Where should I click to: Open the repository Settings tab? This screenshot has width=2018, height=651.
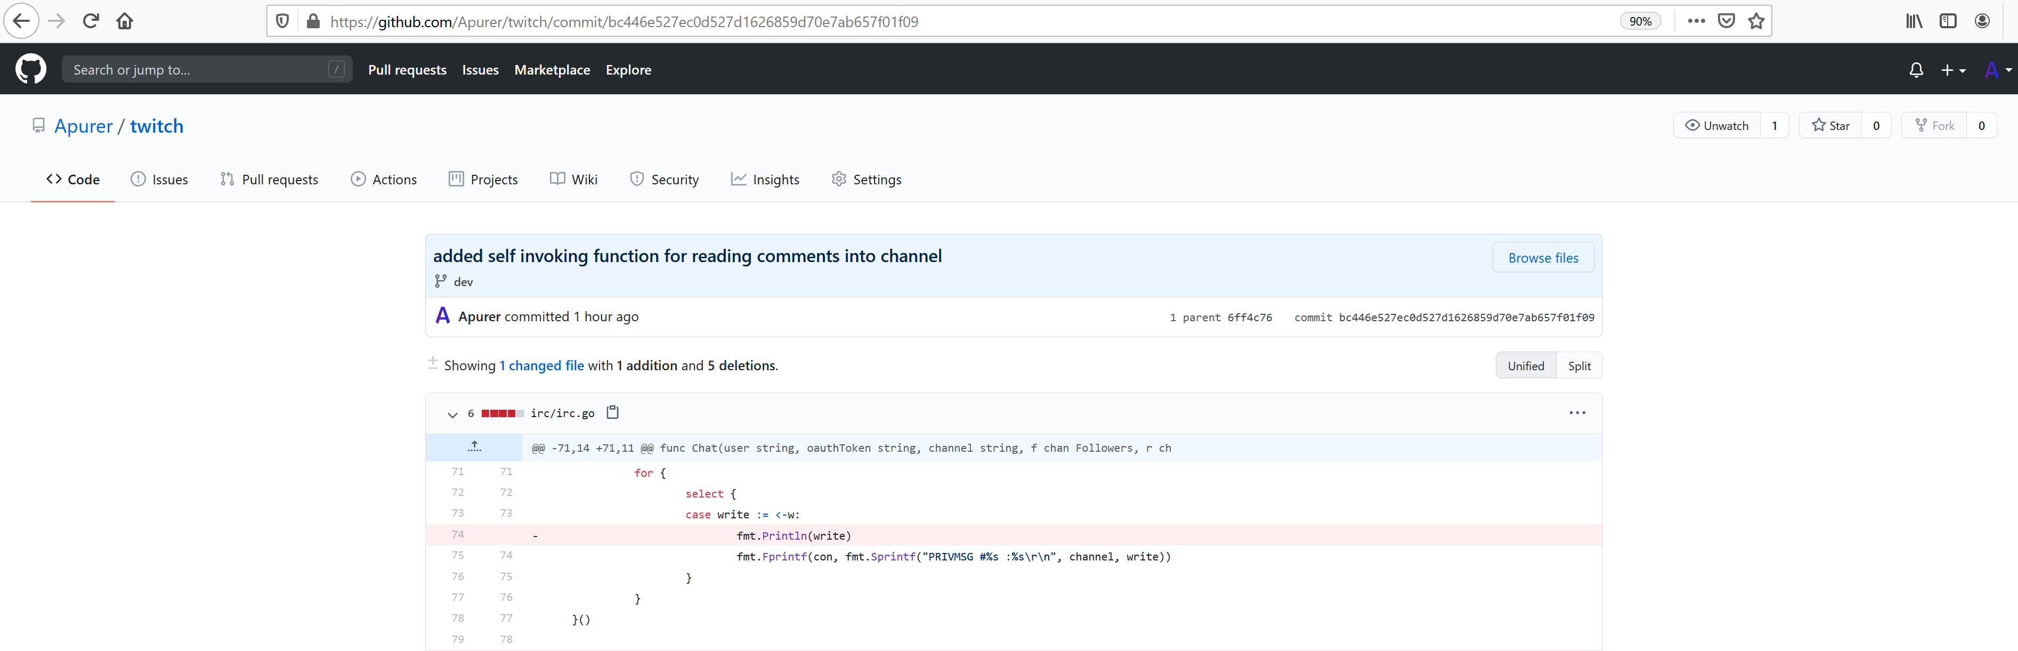(865, 180)
